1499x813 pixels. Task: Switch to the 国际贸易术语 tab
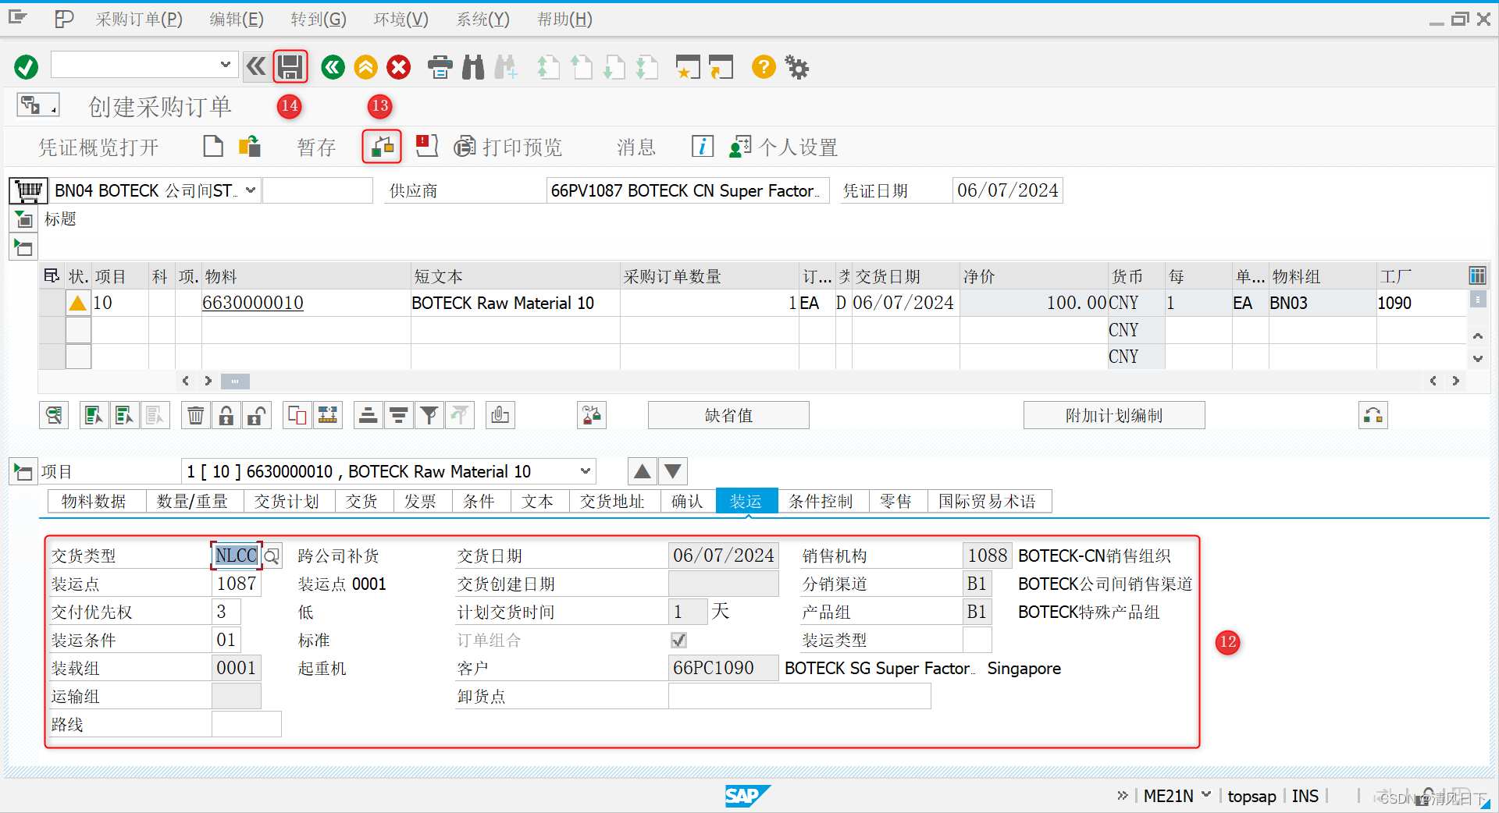987,501
